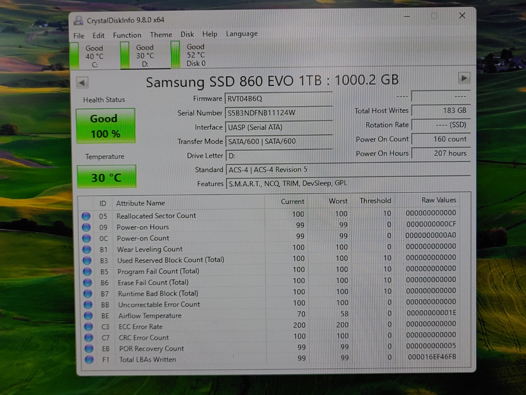The height and width of the screenshot is (395, 526).
Task: Click raw value 000000000005
Action: coord(431,346)
